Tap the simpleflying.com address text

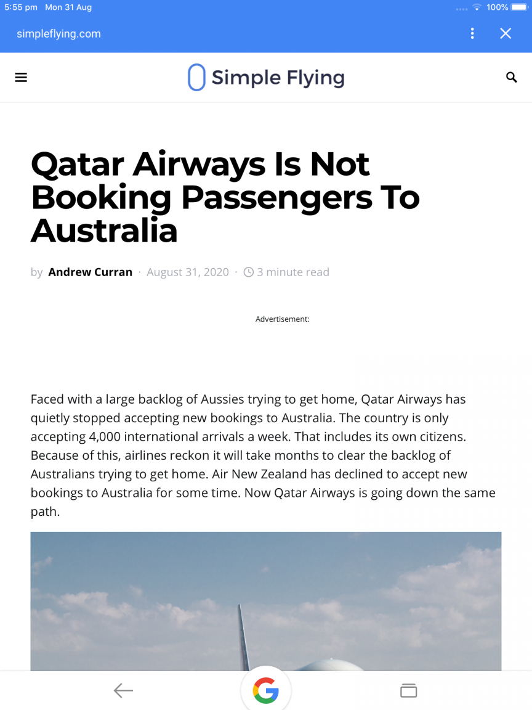click(x=59, y=33)
